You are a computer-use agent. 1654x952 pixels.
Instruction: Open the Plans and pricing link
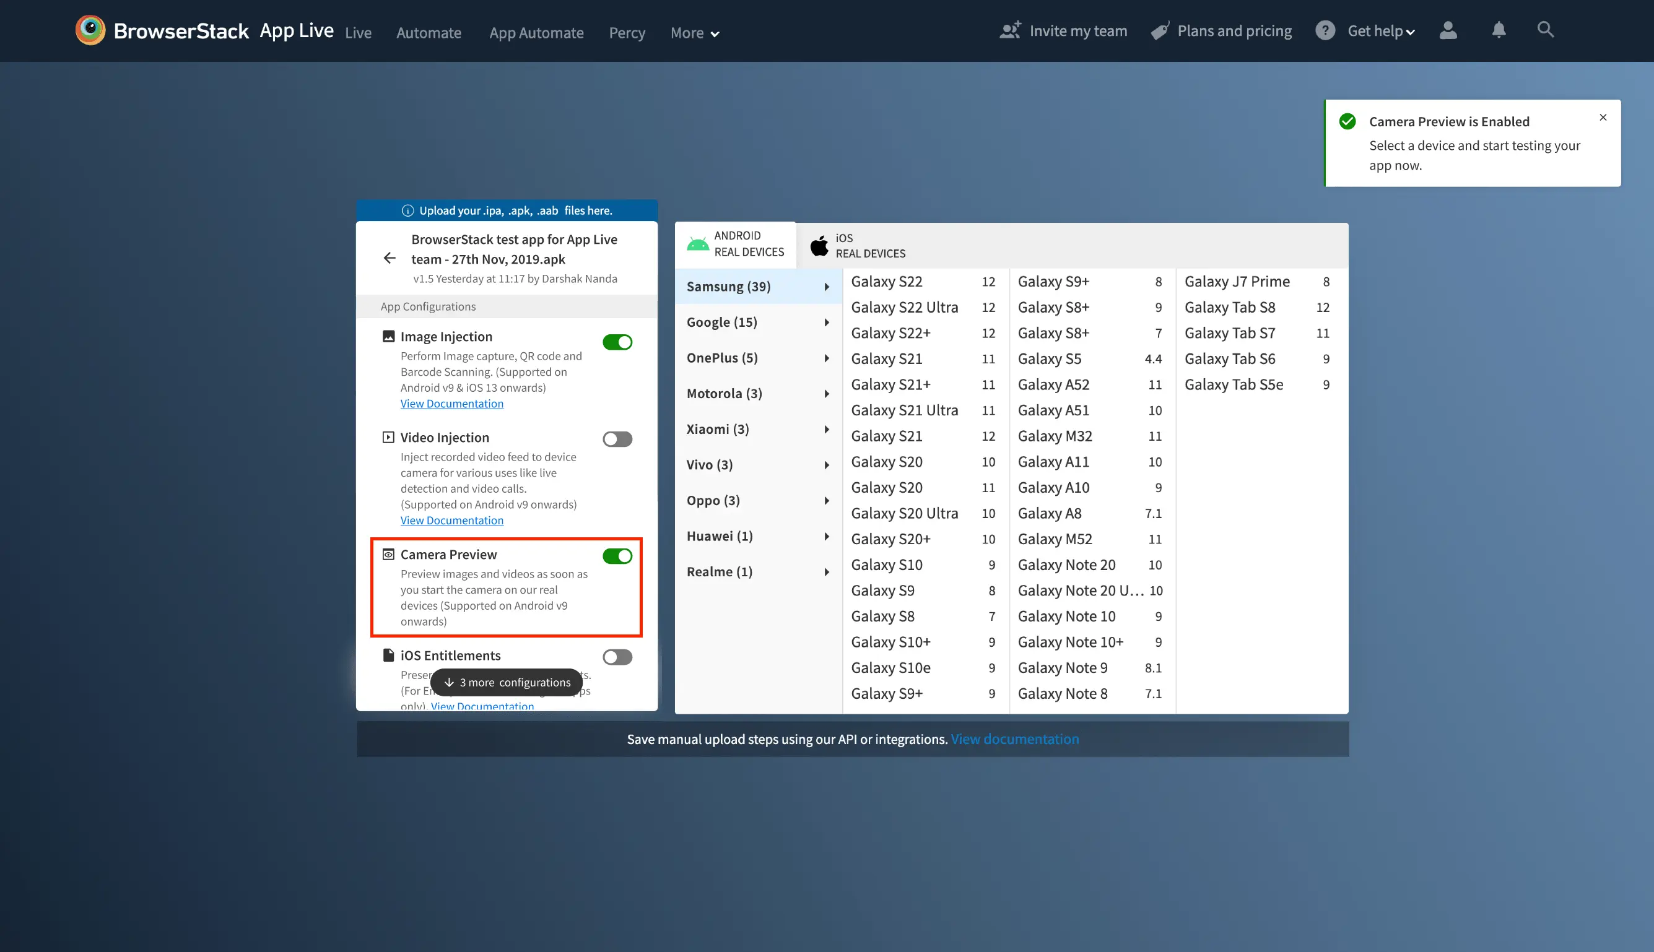[x=1234, y=31]
